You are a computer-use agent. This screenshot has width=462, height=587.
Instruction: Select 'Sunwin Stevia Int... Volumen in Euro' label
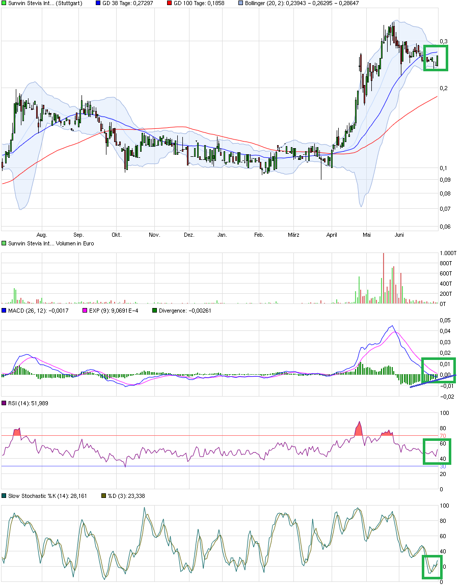pos(51,243)
